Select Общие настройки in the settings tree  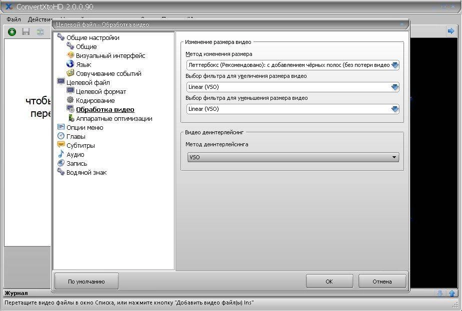coord(93,37)
